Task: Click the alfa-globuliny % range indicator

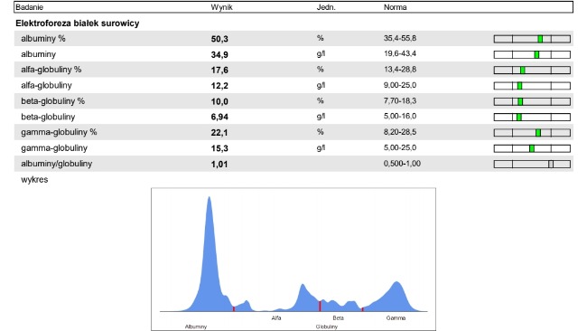Action: pos(532,71)
